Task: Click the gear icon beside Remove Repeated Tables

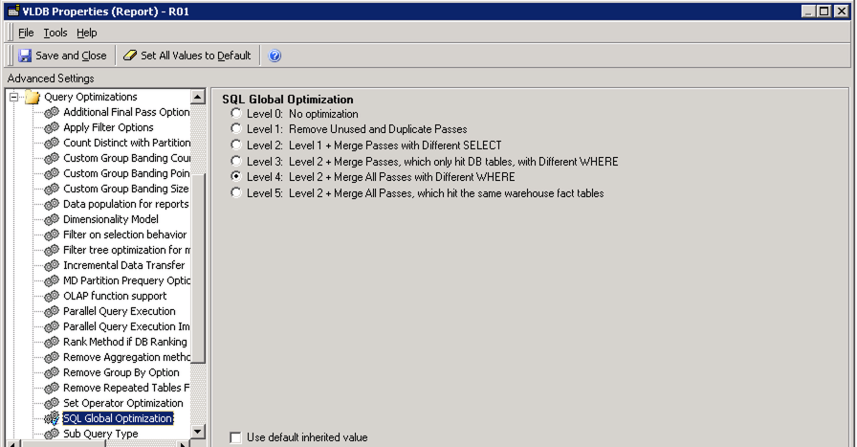Action: click(x=52, y=388)
